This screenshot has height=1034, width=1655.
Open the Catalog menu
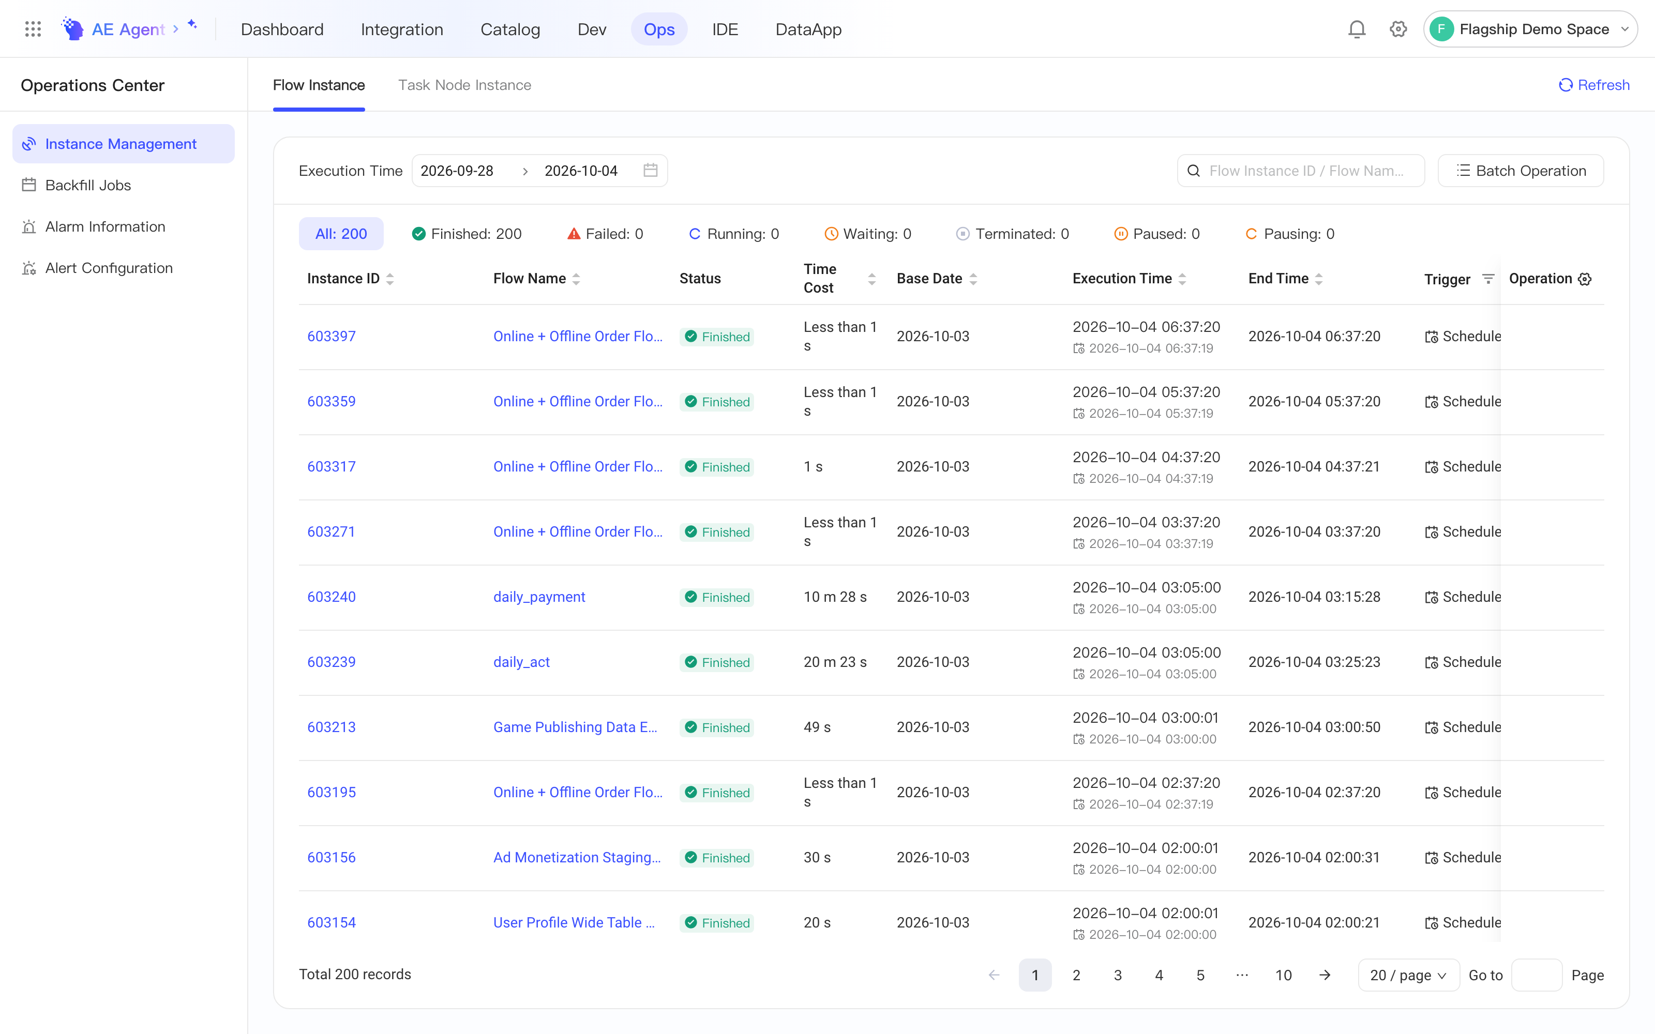[x=510, y=29]
